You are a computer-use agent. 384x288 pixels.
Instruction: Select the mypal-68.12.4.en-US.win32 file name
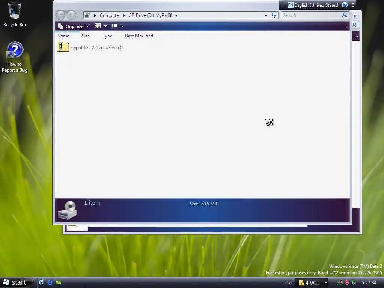96,48
